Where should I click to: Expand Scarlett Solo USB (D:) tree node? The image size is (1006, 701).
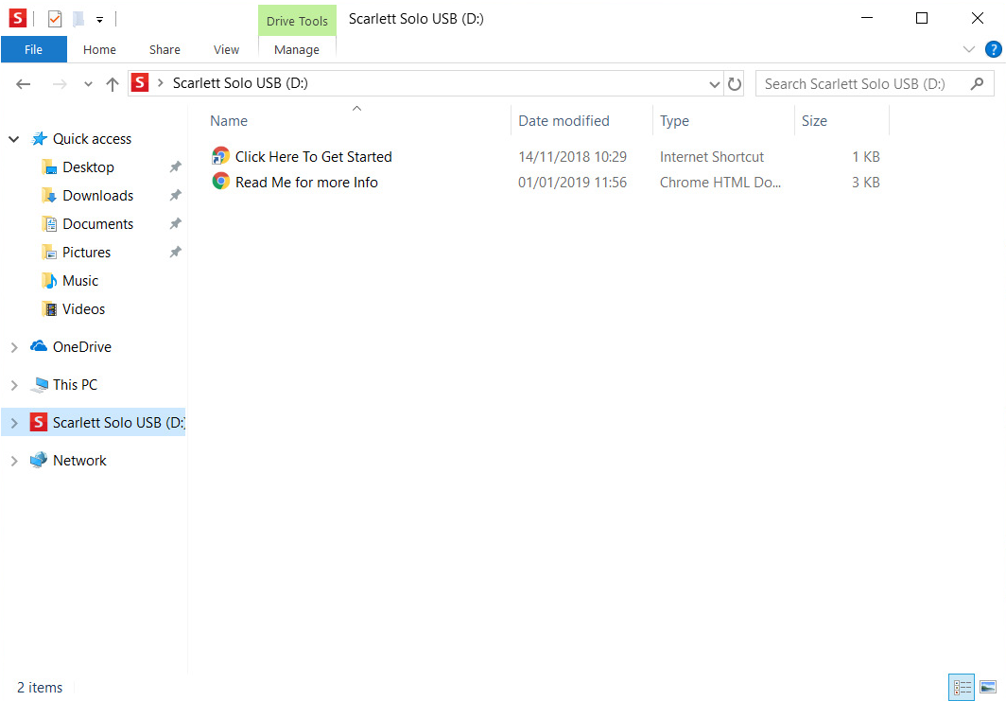click(14, 423)
